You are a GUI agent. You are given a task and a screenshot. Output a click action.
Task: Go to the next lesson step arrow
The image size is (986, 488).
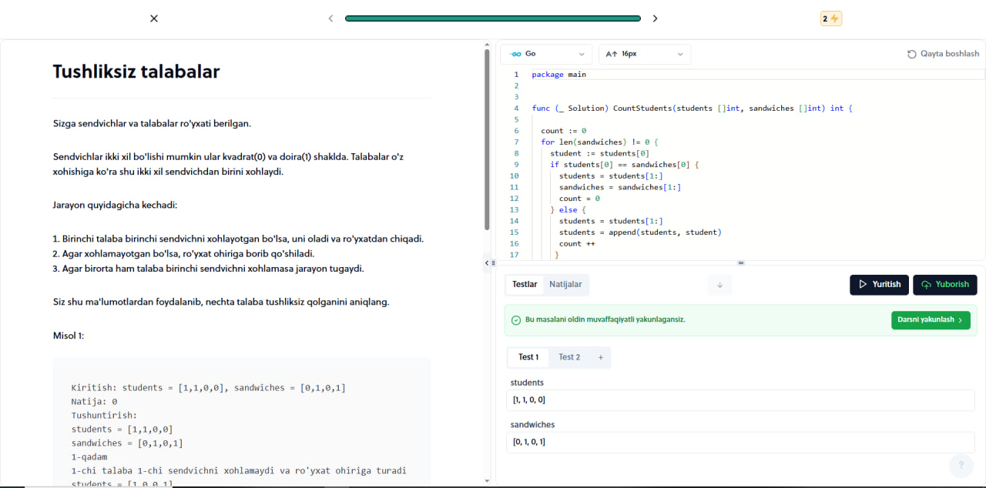click(x=656, y=18)
